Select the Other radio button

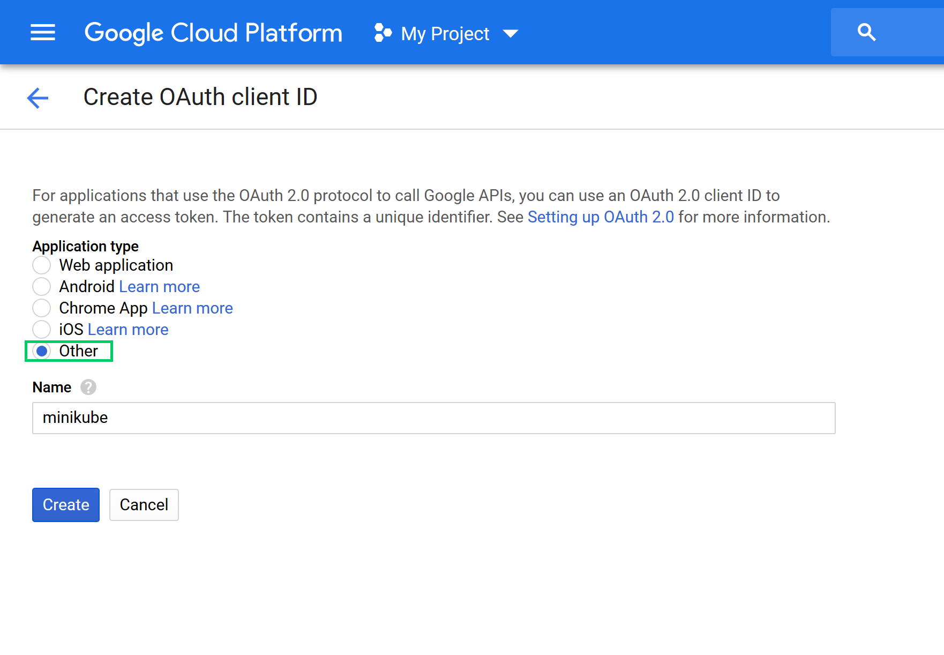coord(42,351)
